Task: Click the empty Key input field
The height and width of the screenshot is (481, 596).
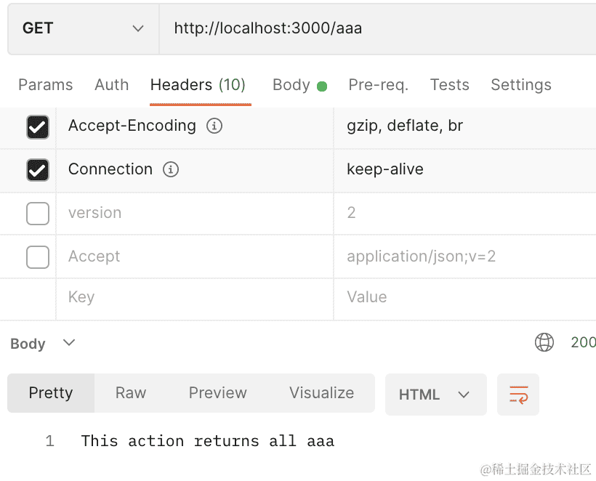Action: click(193, 297)
